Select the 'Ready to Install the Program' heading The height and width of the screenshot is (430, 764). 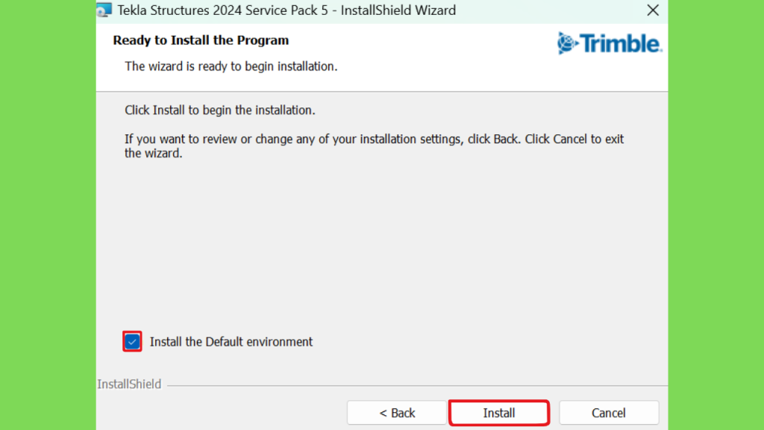(201, 40)
